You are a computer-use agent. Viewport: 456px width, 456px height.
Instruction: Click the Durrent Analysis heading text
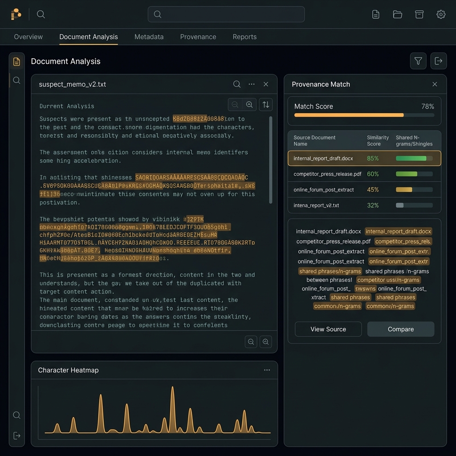(67, 106)
